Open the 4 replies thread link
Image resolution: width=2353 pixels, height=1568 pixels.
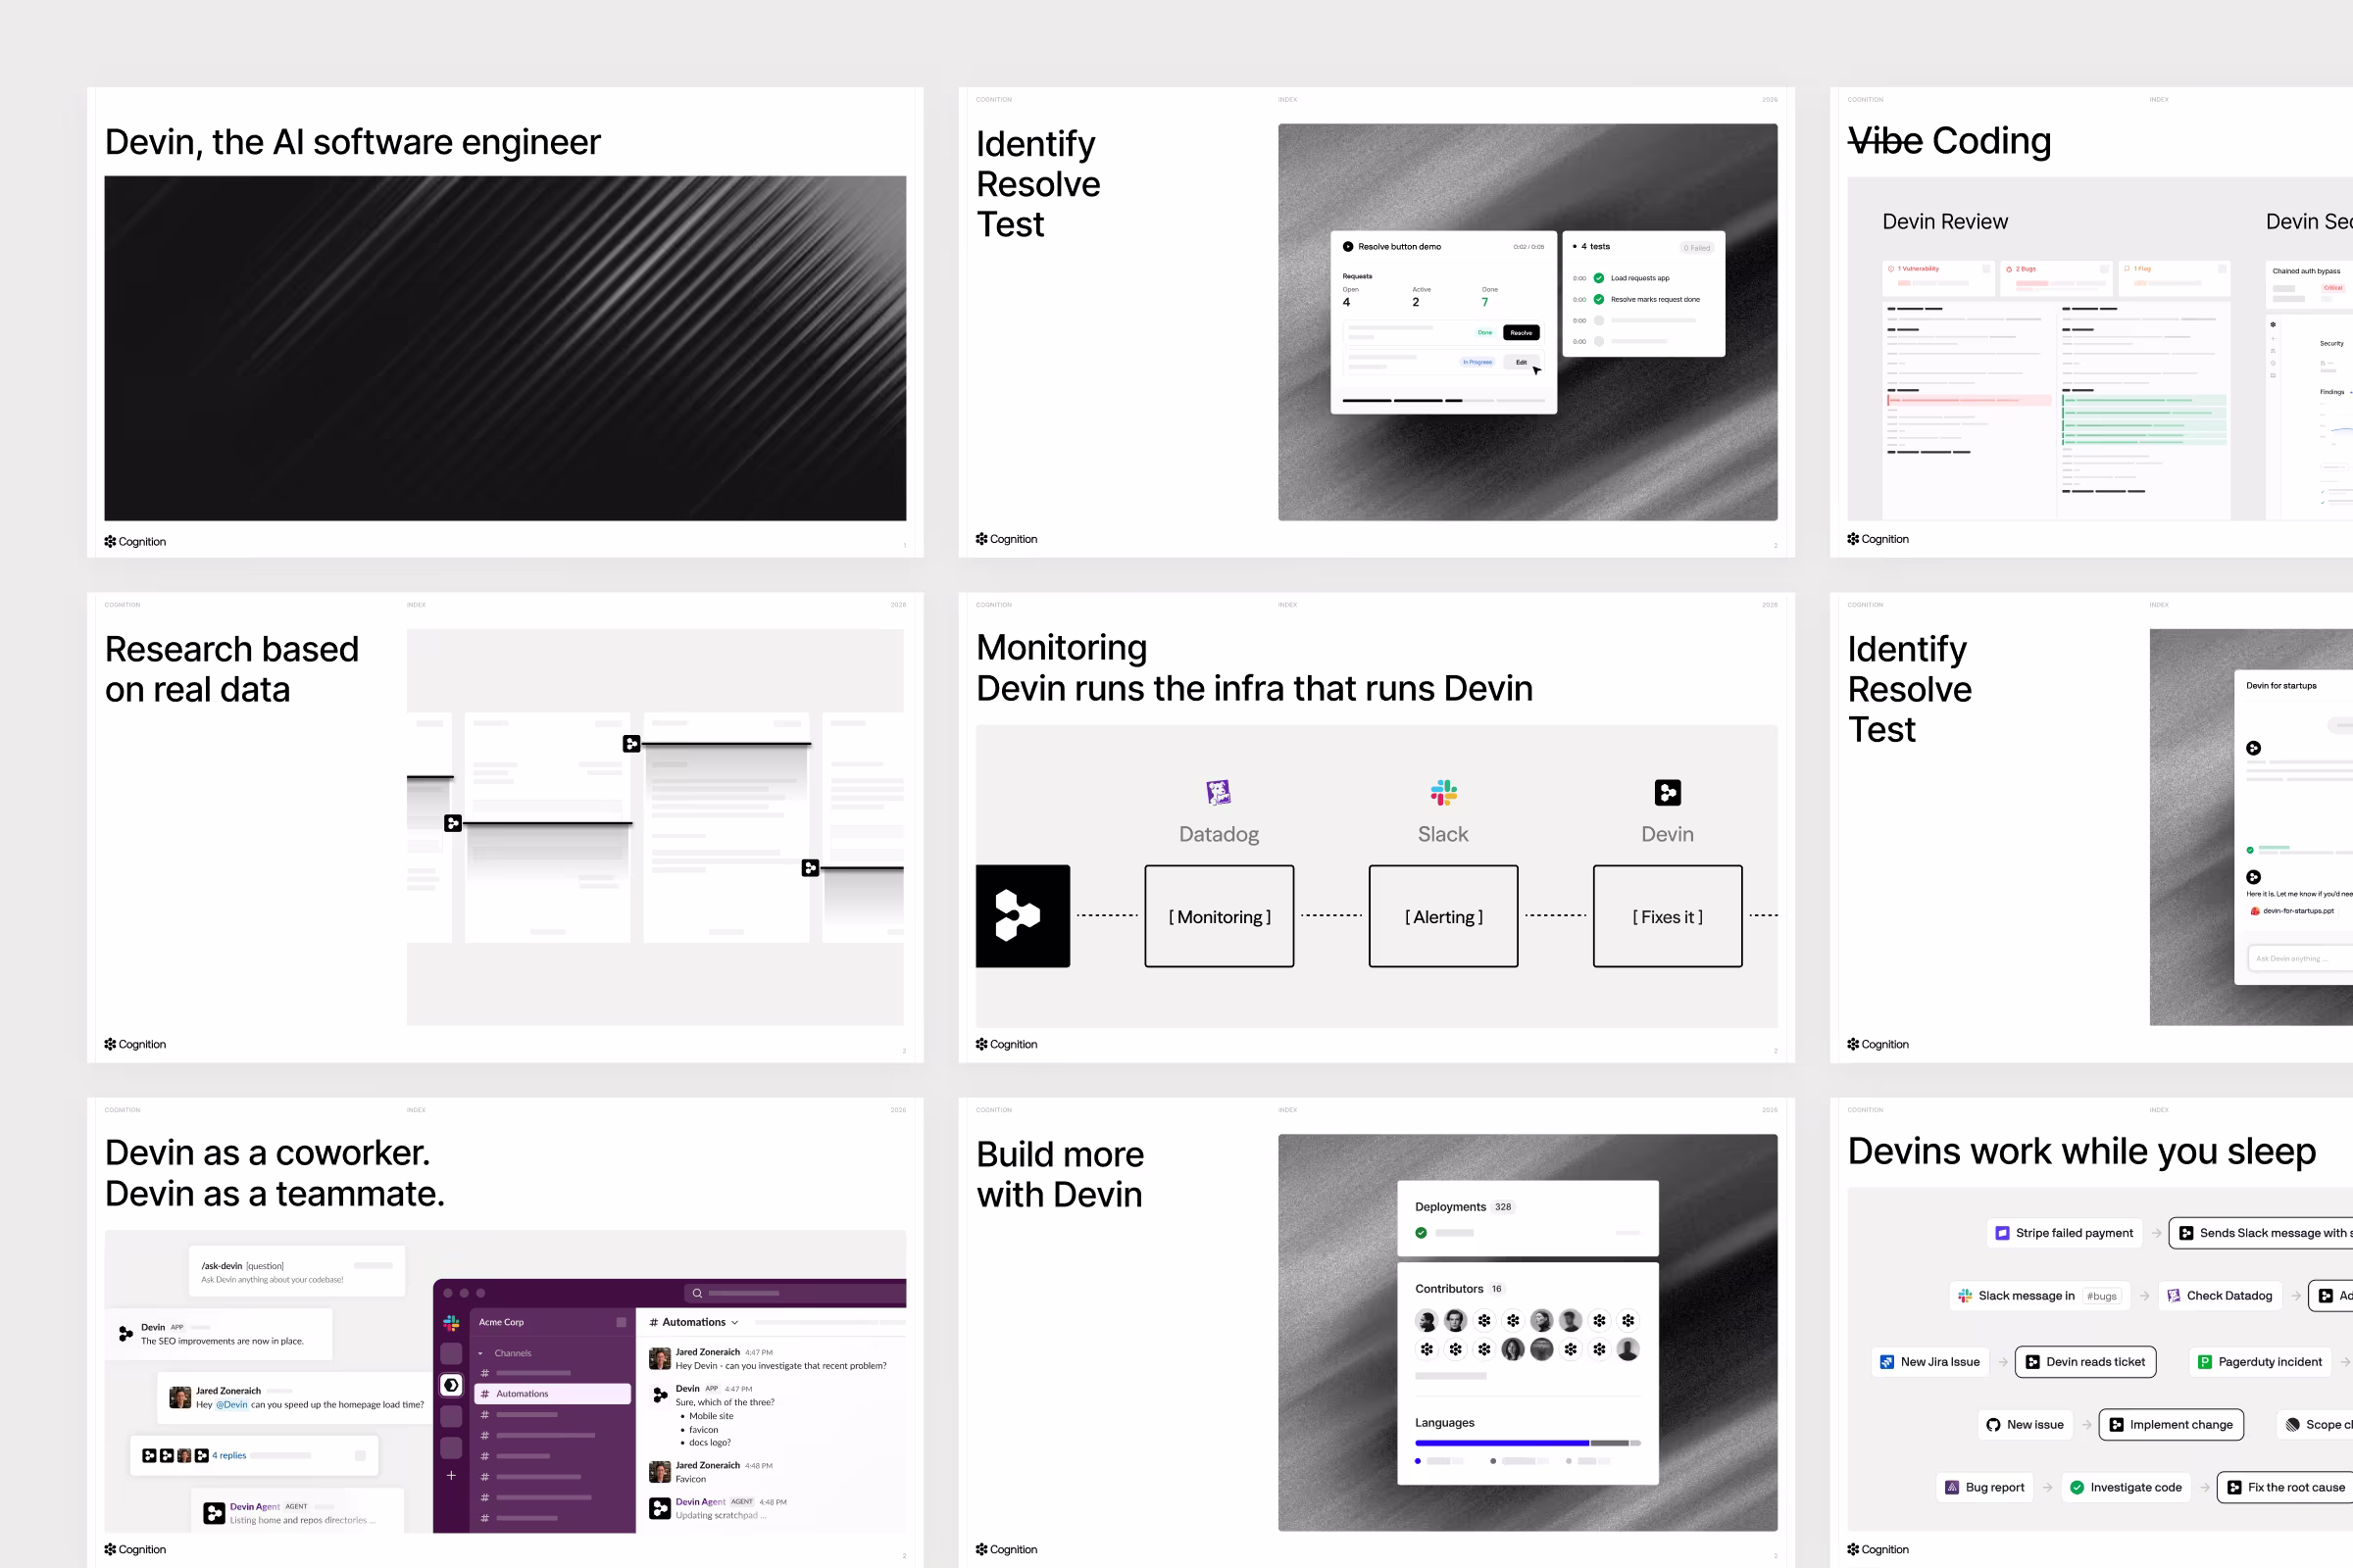[229, 1456]
